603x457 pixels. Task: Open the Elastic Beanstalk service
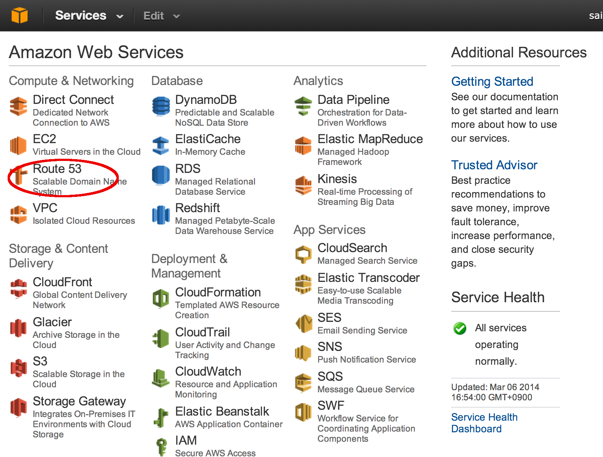click(x=222, y=411)
